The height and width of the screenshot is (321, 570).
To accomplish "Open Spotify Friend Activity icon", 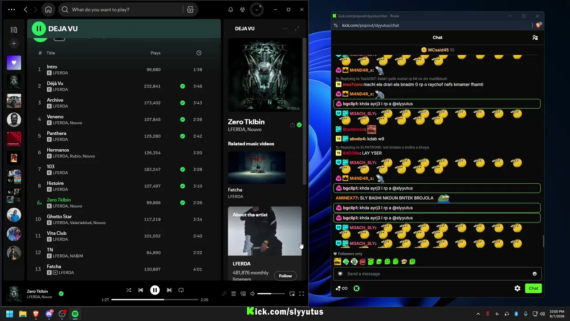I will click(242, 9).
